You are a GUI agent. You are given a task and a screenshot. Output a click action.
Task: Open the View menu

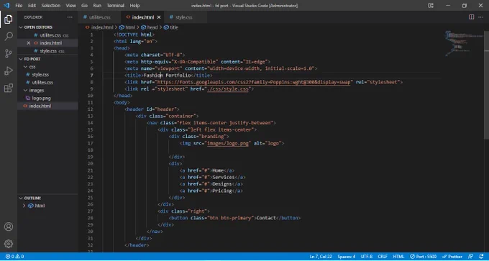tap(70, 6)
